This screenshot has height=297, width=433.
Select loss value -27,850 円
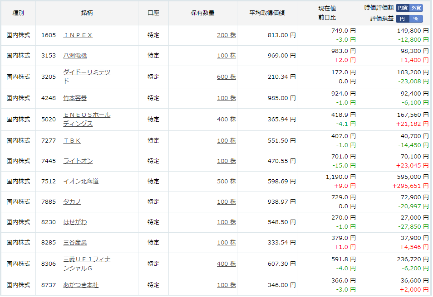(x=413, y=227)
